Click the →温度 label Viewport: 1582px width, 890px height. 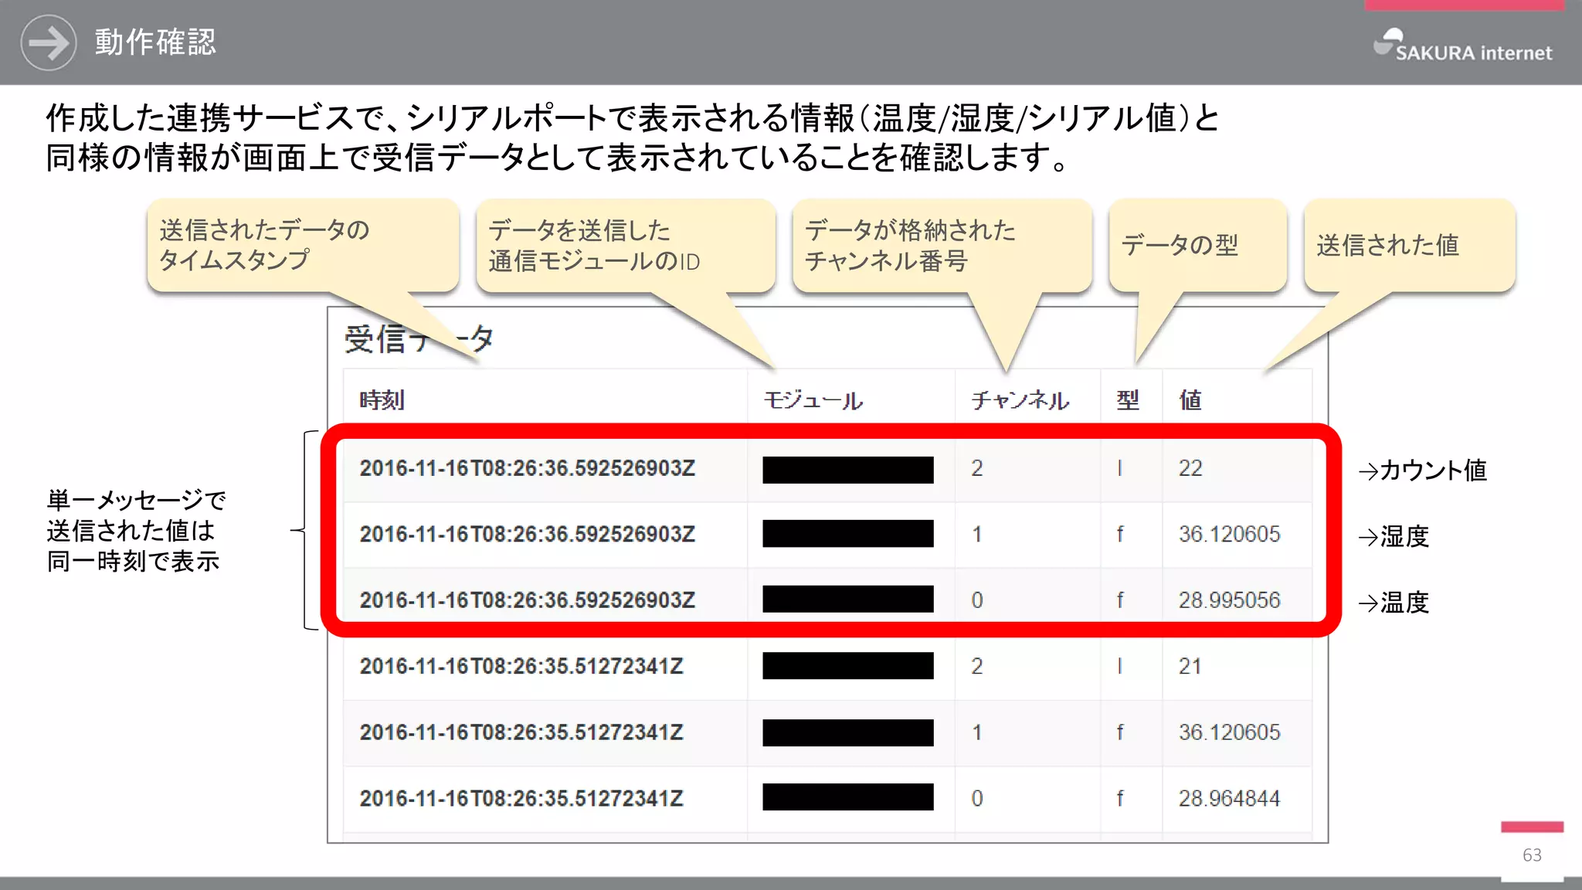(x=1394, y=602)
